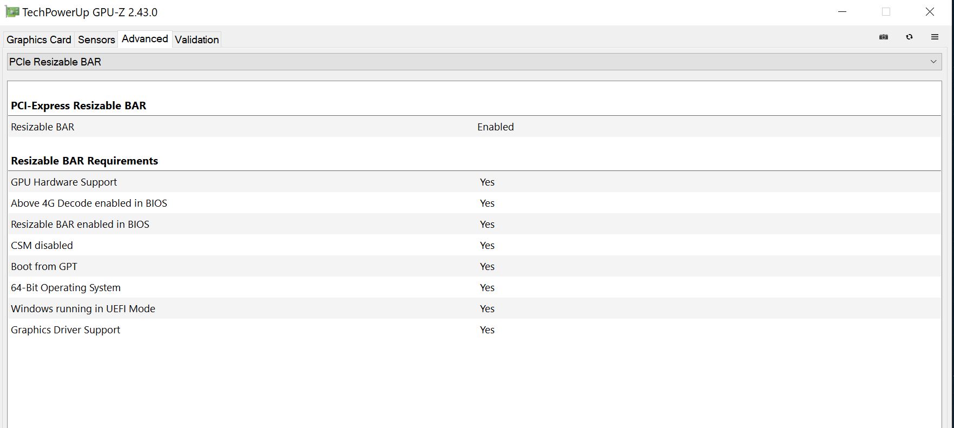The image size is (954, 428).
Task: Click the Above 4G Decode enabled in BIOS label
Action: coord(89,203)
